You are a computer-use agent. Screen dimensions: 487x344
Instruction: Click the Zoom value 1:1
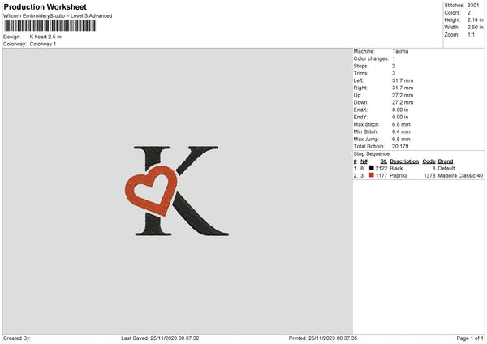click(x=471, y=34)
